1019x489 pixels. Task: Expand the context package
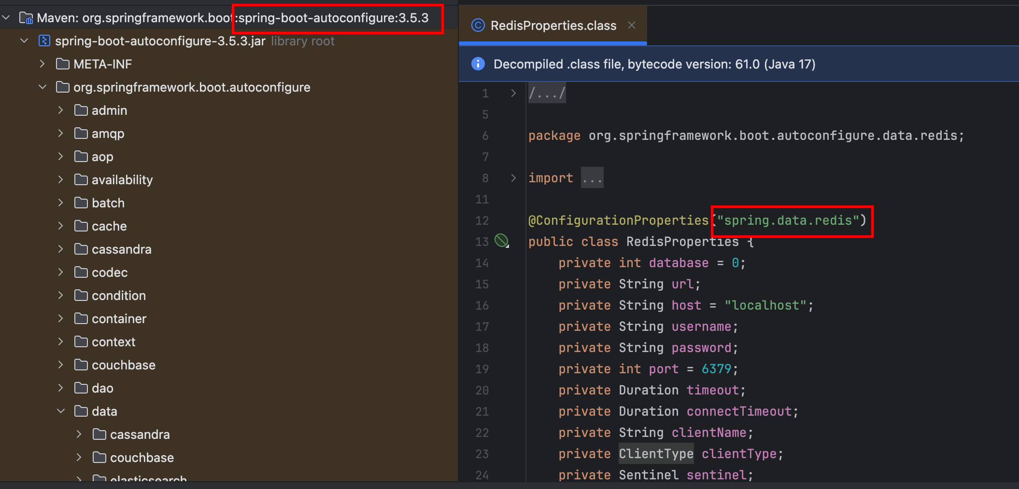61,342
